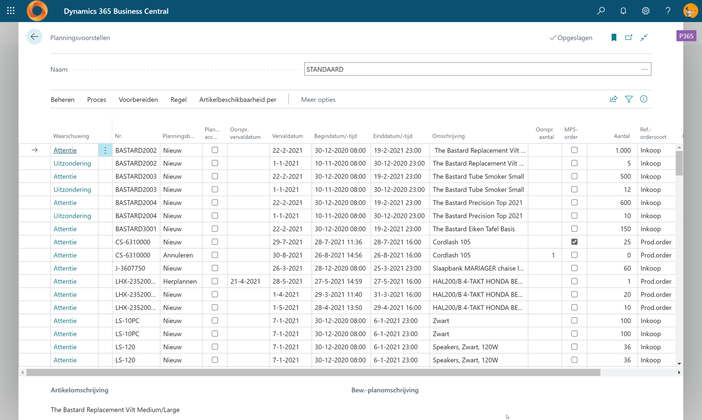Open Attentie warning for J-3607750
The height and width of the screenshot is (420, 702).
[x=65, y=268]
